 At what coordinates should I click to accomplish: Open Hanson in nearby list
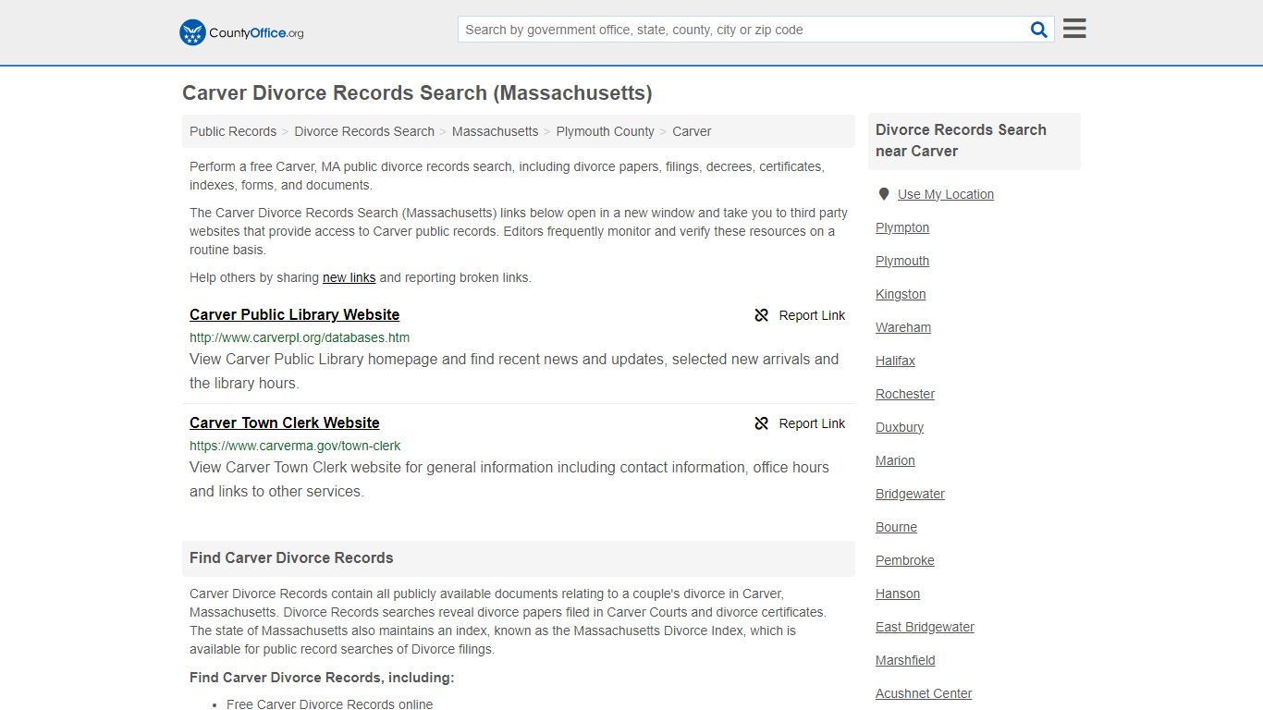point(898,594)
